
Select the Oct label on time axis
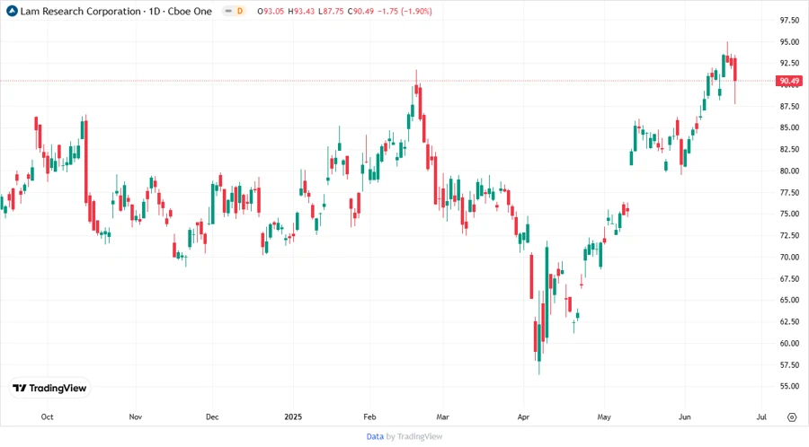pos(47,416)
